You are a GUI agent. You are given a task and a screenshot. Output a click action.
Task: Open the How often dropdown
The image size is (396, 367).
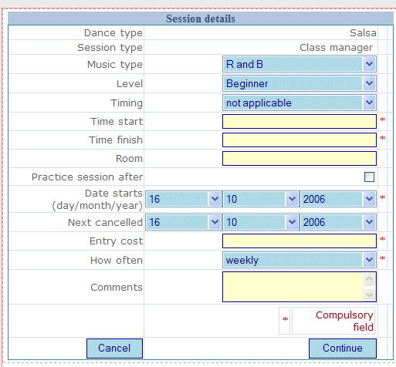coord(300,260)
